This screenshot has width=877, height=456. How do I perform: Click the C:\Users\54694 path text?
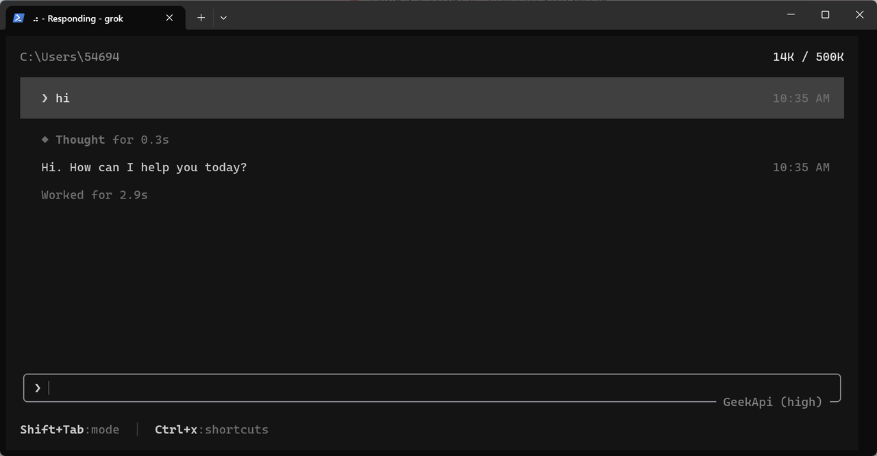(x=70, y=57)
